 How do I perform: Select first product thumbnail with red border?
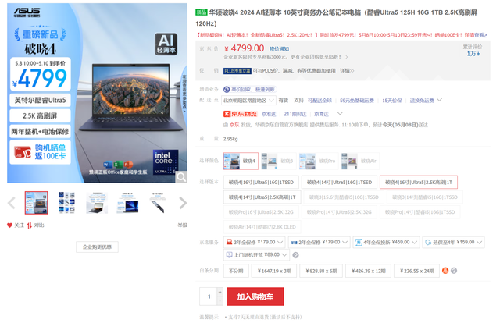[x=37, y=203]
